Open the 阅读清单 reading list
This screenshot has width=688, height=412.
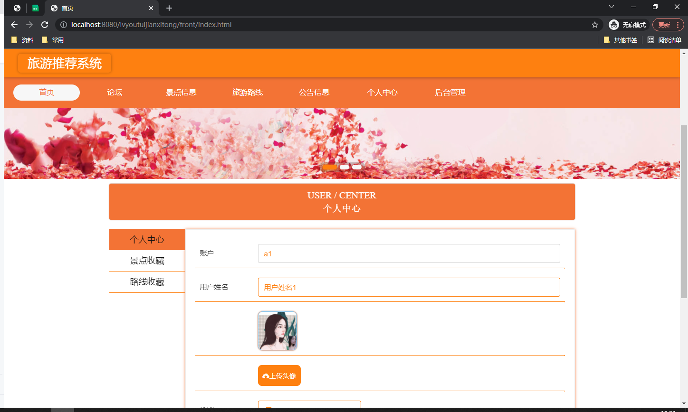click(x=665, y=40)
